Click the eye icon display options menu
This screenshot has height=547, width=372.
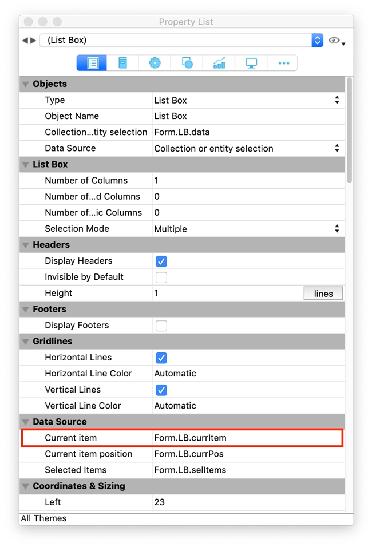pos(337,41)
